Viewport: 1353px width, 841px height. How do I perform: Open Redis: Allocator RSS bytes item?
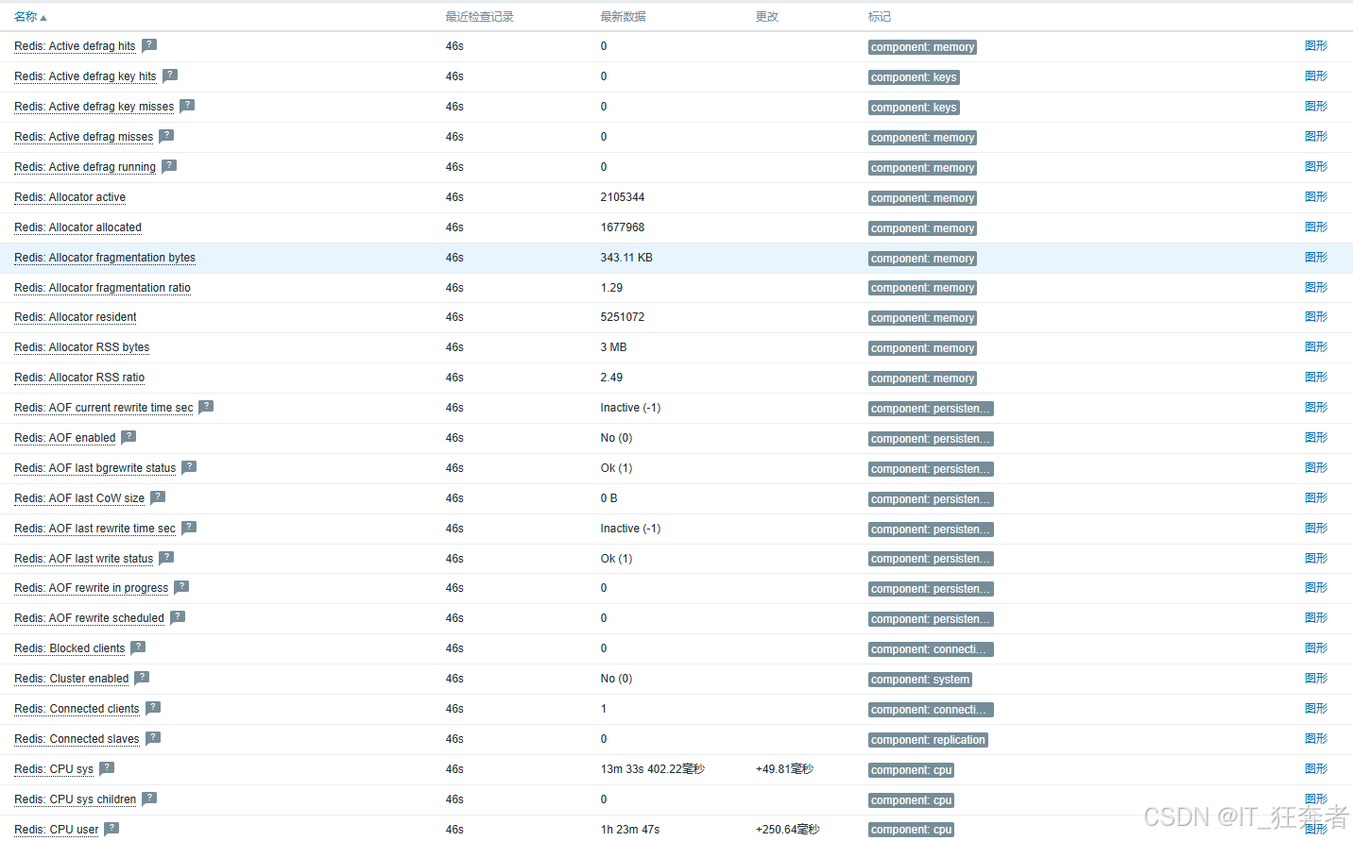[81, 347]
